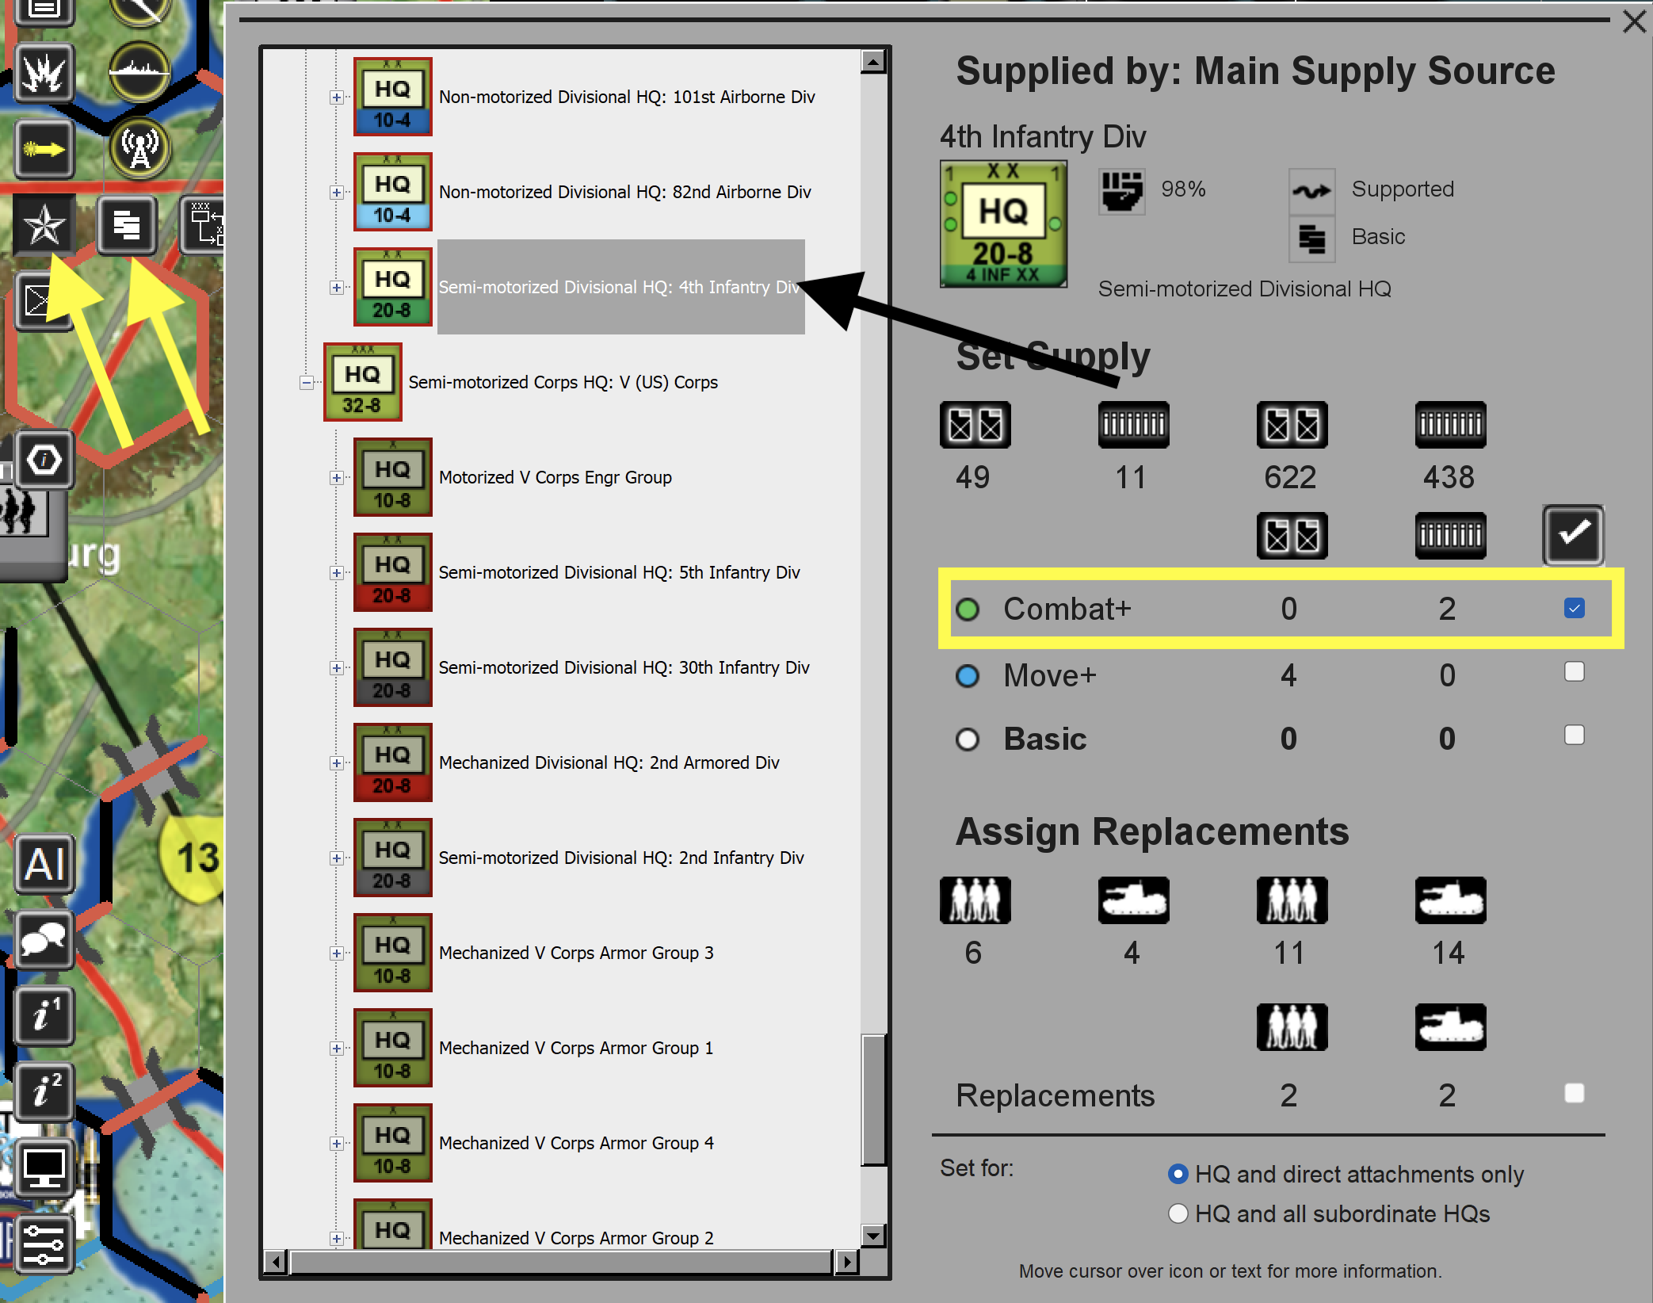This screenshot has height=1303, width=1653.
Task: Select Semi-motorized Corps HQ: V (US) Corps
Action: click(x=563, y=382)
